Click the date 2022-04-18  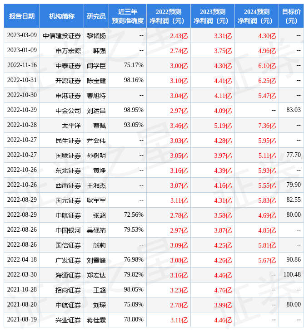(x=22, y=260)
